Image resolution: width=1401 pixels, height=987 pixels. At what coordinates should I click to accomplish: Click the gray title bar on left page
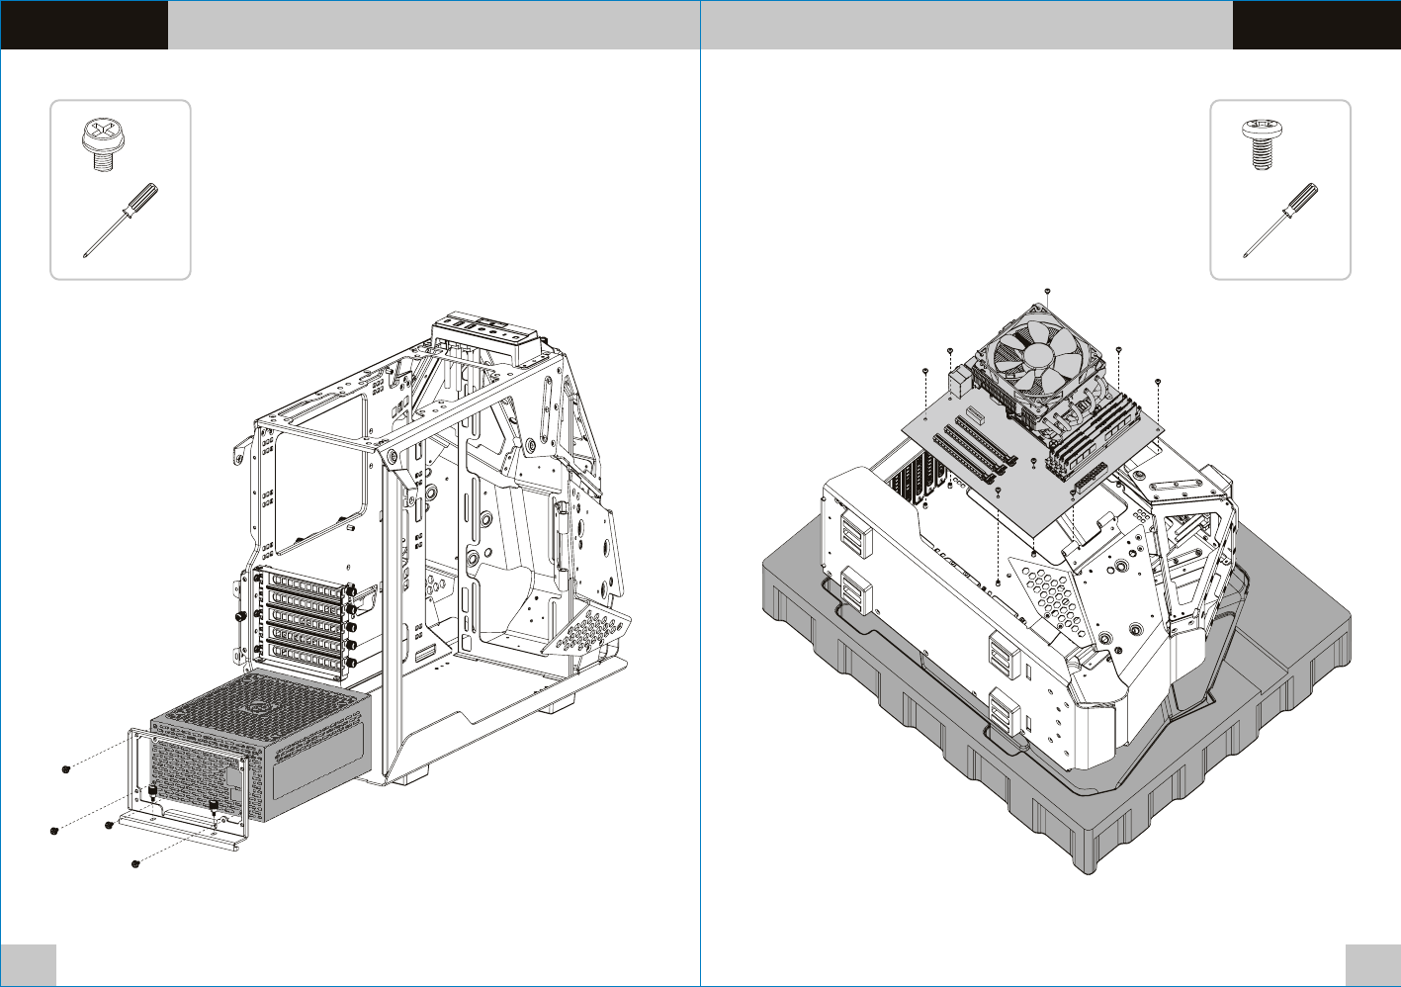click(433, 25)
